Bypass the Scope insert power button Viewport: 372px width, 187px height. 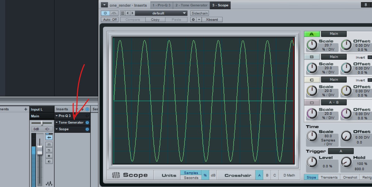[87, 129]
